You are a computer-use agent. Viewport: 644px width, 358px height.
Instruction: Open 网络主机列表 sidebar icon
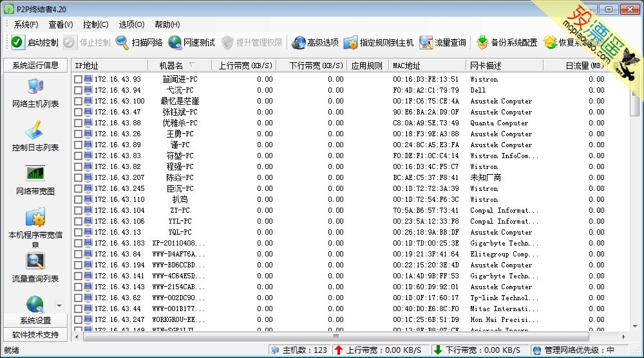[35, 87]
